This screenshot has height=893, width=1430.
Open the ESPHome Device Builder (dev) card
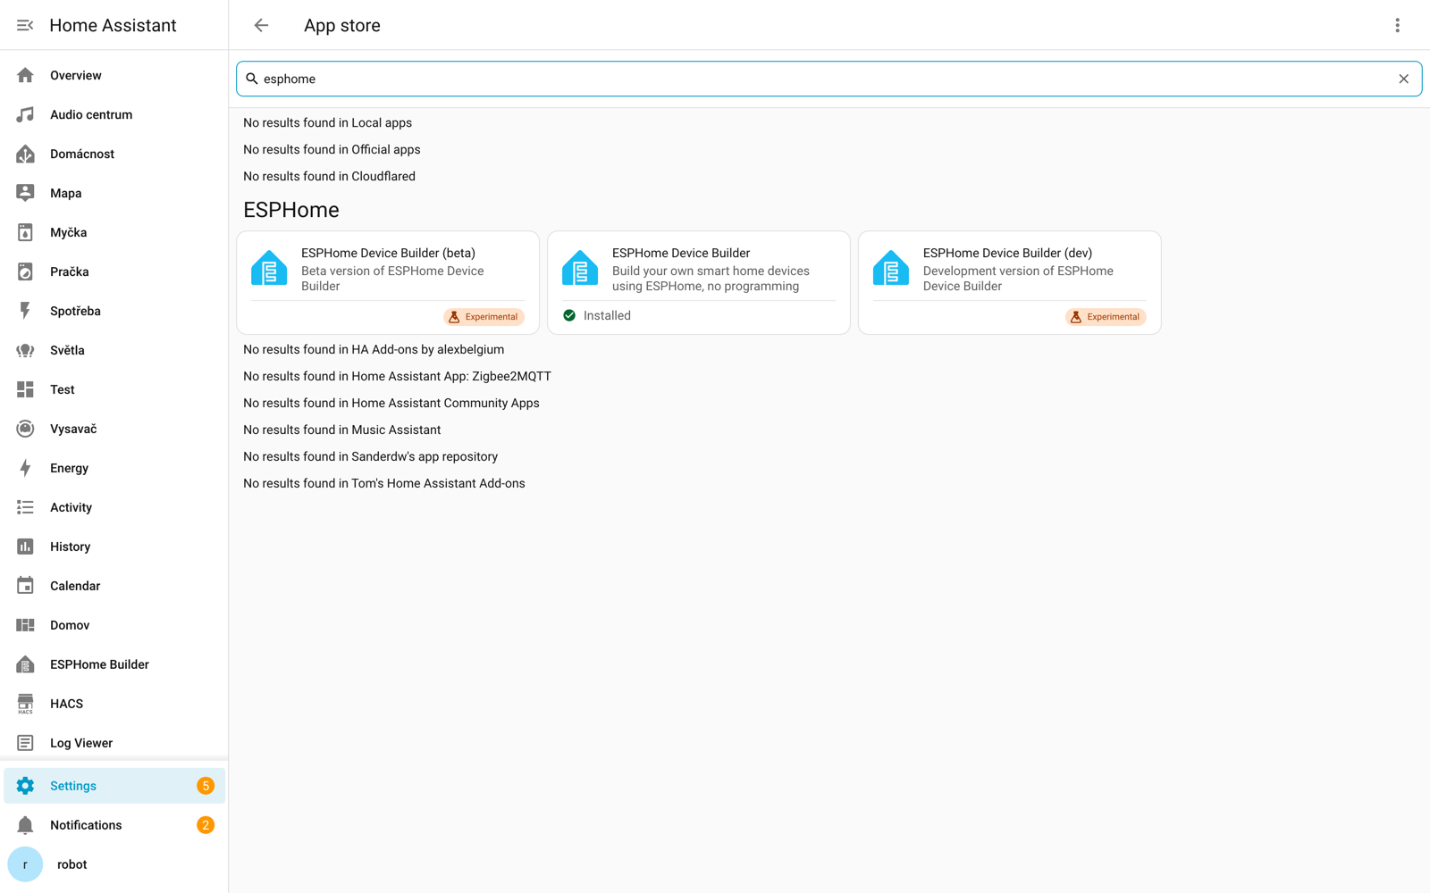pyautogui.click(x=1010, y=282)
